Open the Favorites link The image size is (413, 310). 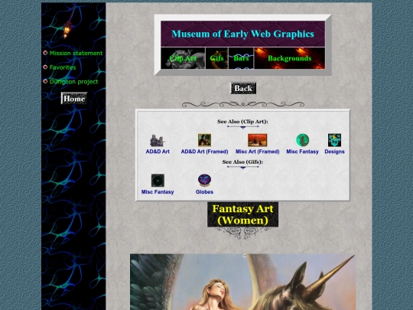click(63, 67)
